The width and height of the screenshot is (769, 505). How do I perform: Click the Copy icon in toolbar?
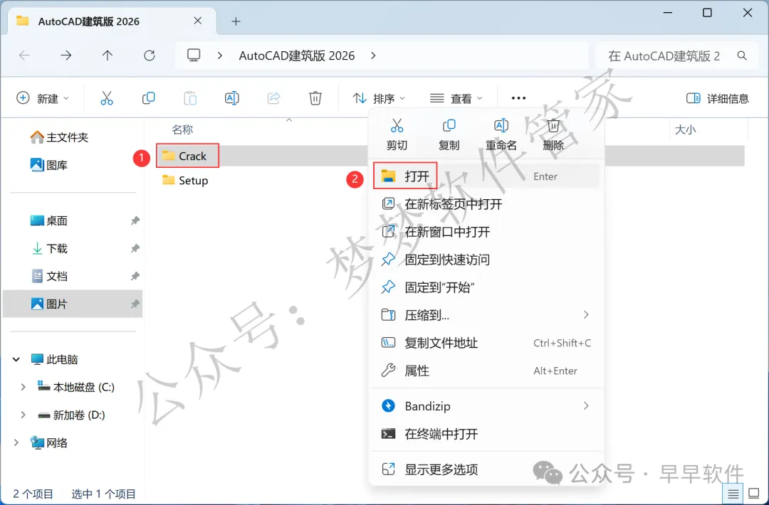pos(148,98)
